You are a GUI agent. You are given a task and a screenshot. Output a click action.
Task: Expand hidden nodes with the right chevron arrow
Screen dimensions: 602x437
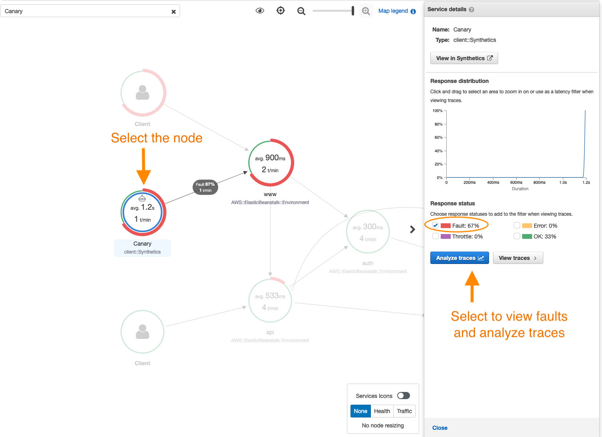(412, 230)
